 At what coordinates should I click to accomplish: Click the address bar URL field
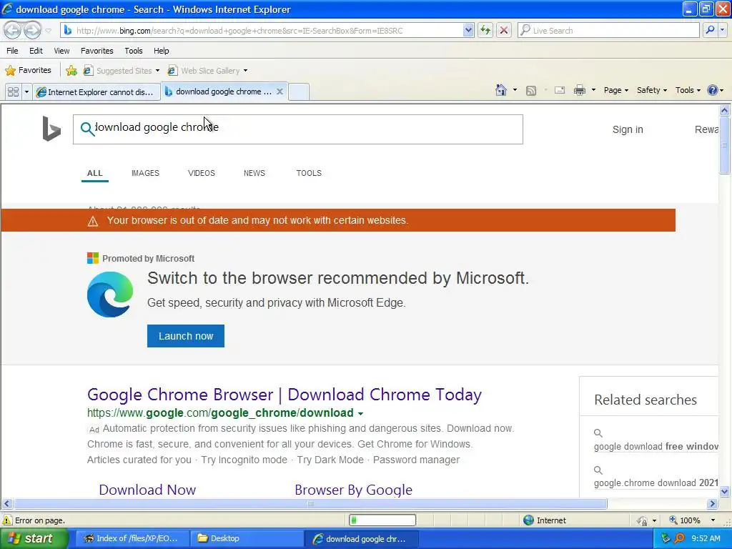tap(263, 30)
